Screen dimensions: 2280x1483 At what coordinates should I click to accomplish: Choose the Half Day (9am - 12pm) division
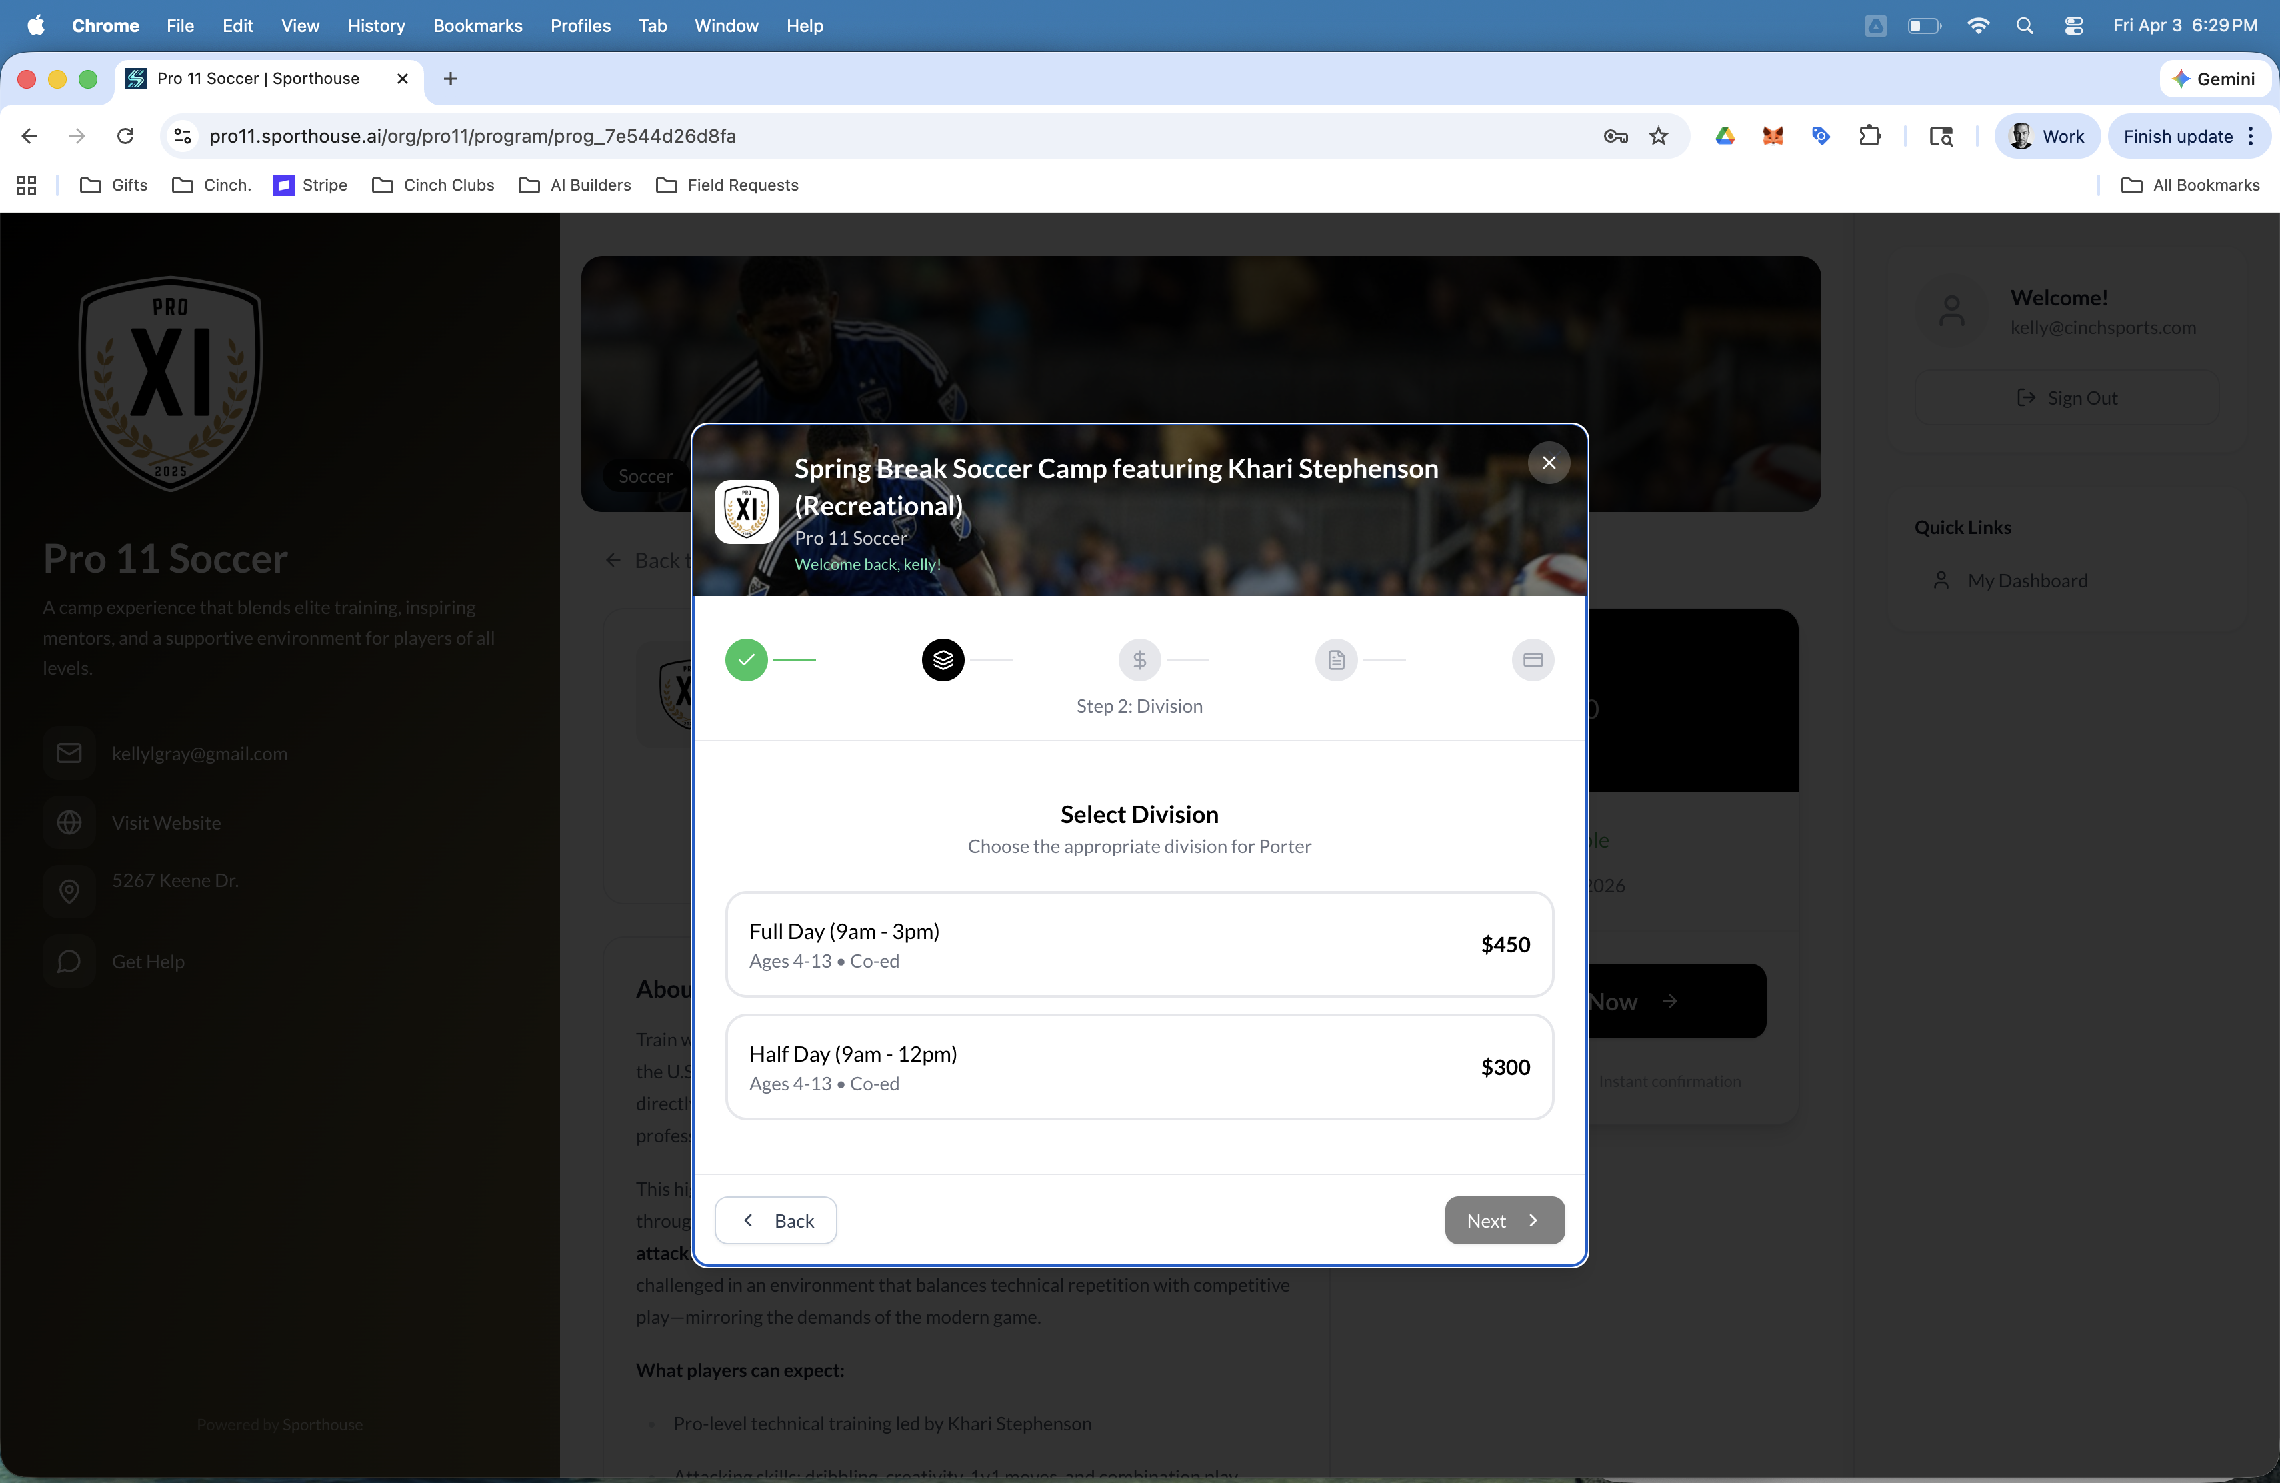click(x=1139, y=1067)
